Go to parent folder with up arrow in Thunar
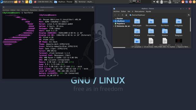Viewport: 196px width, 110px height. [x=123, y=15]
